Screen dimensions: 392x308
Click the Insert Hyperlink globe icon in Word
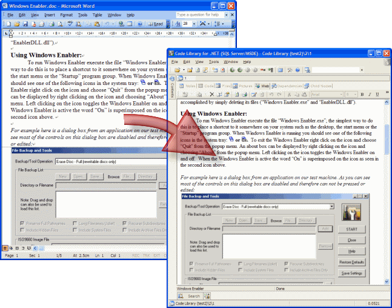coord(122,24)
